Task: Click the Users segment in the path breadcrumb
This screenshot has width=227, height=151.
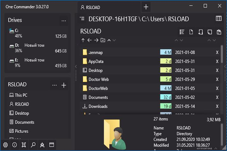Action: (157, 19)
